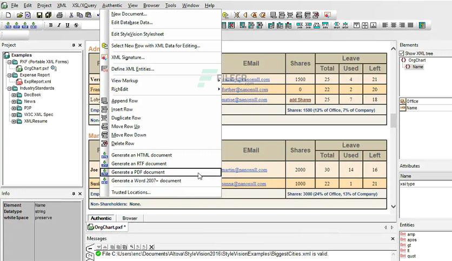Switch to the Browser view tab
The height and width of the screenshot is (261, 452).
(130, 218)
